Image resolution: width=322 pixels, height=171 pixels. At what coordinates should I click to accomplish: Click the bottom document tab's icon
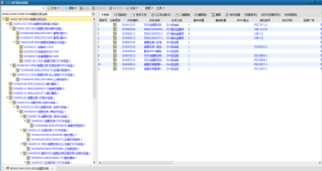[x=7, y=168]
